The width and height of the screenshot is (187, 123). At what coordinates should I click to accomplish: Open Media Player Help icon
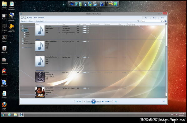pos(166,21)
